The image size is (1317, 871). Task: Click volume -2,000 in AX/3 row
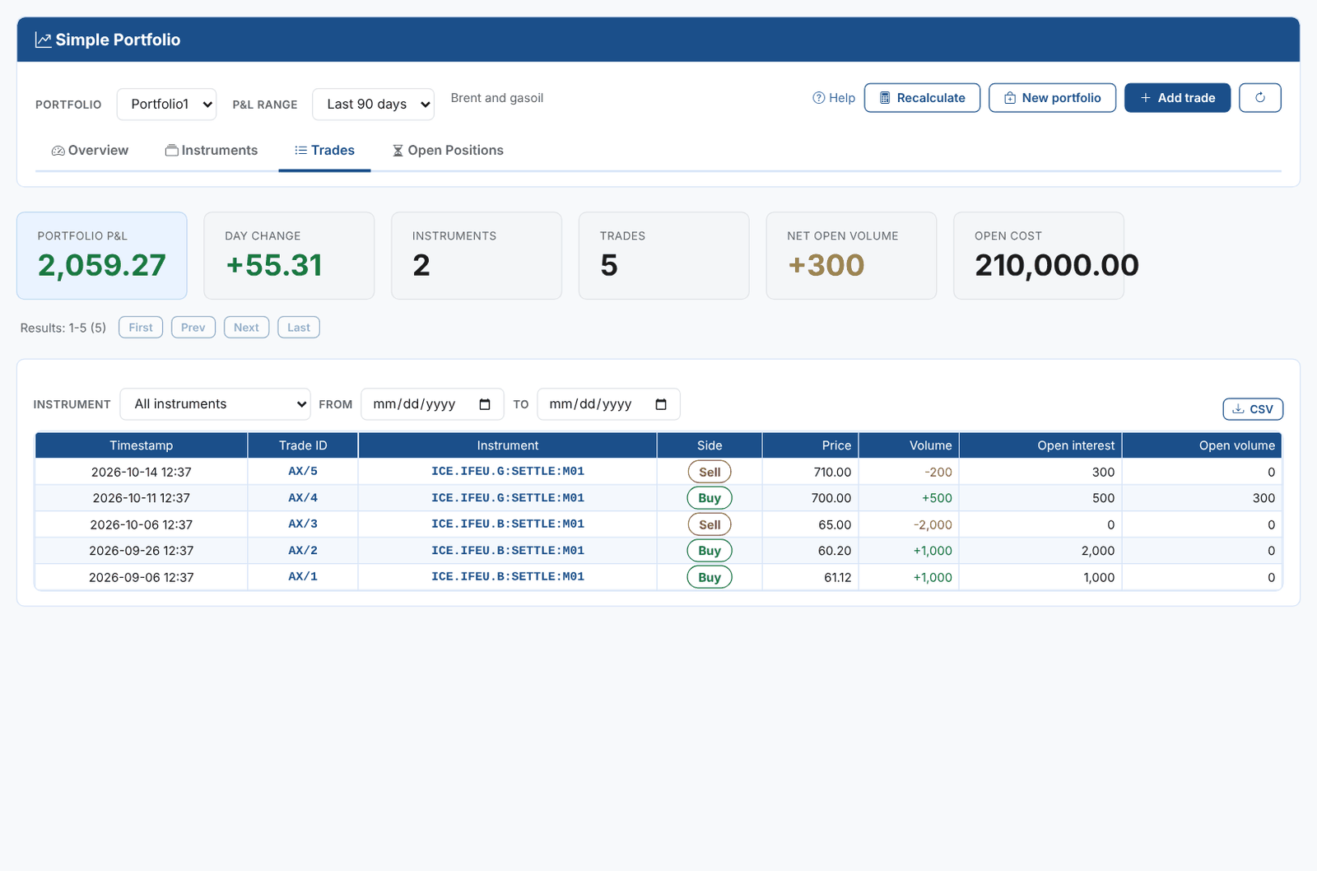click(x=933, y=525)
